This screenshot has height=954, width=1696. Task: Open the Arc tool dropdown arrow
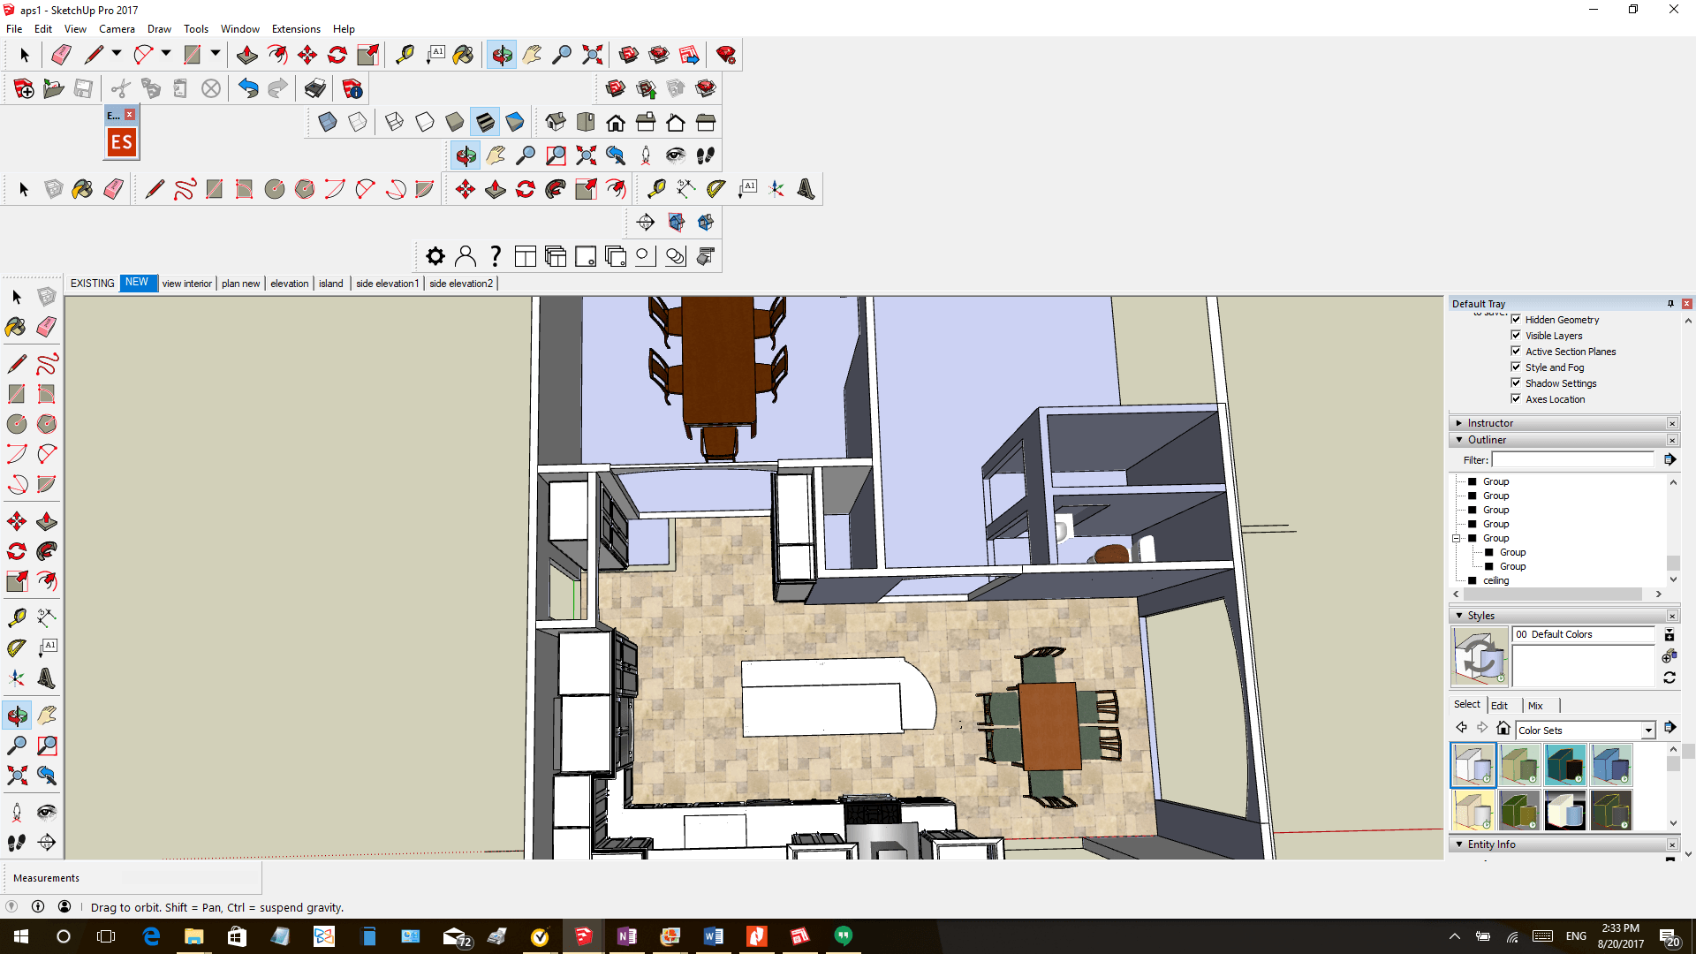(165, 54)
